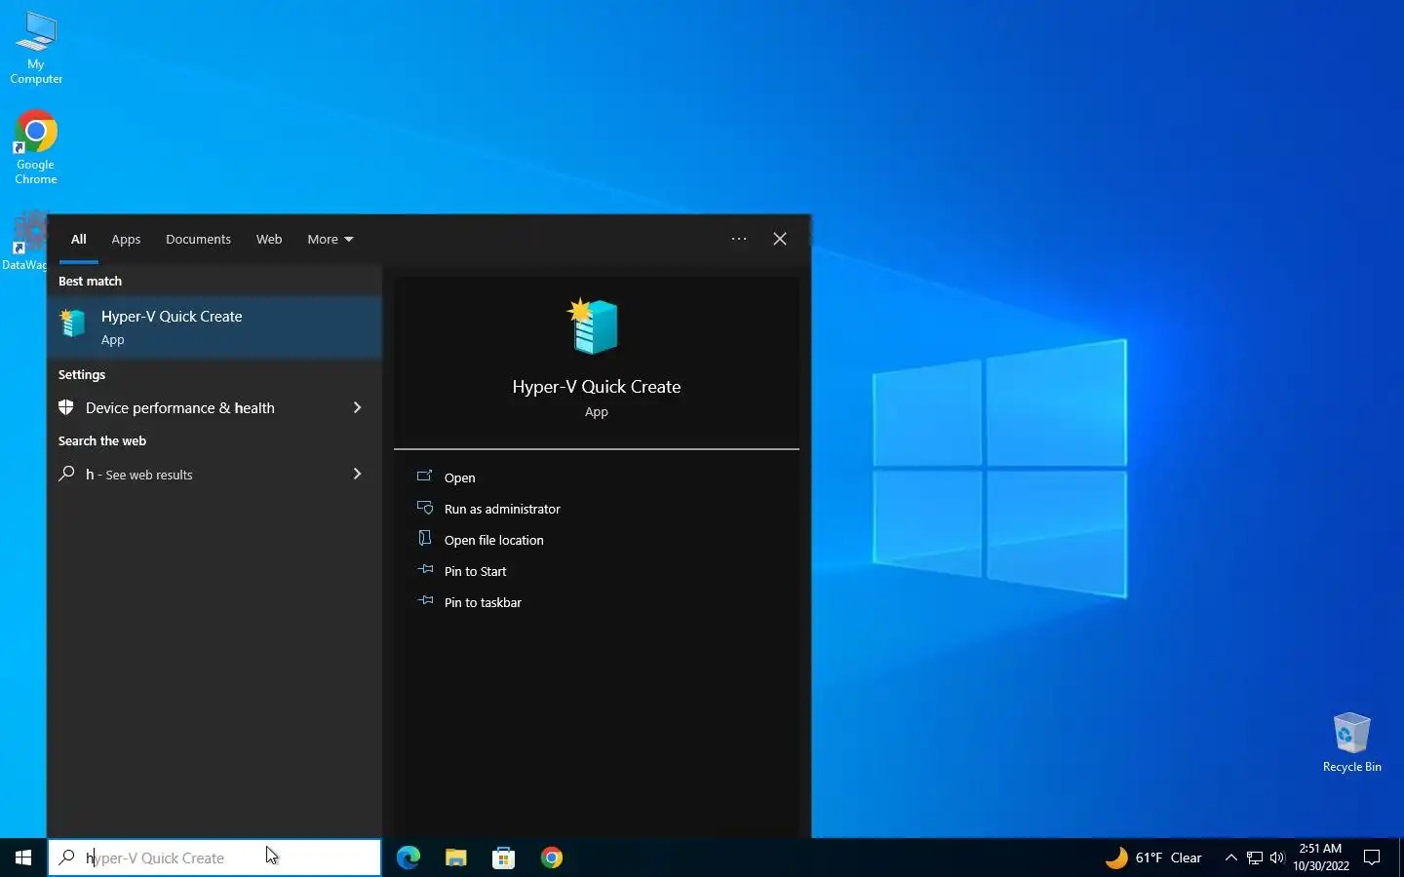Switch to the Apps search tab
Image resolution: width=1404 pixels, height=877 pixels.
tap(126, 239)
